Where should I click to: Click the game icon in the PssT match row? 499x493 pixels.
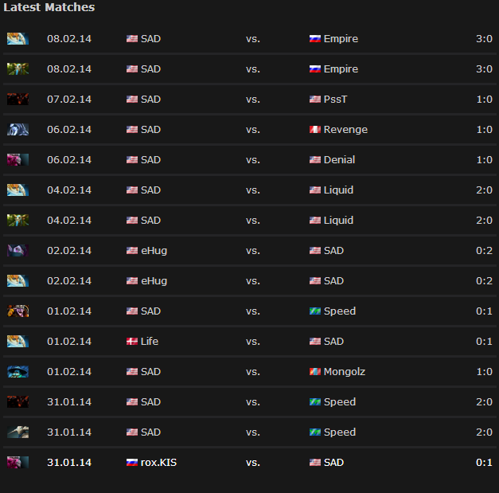[x=18, y=100]
